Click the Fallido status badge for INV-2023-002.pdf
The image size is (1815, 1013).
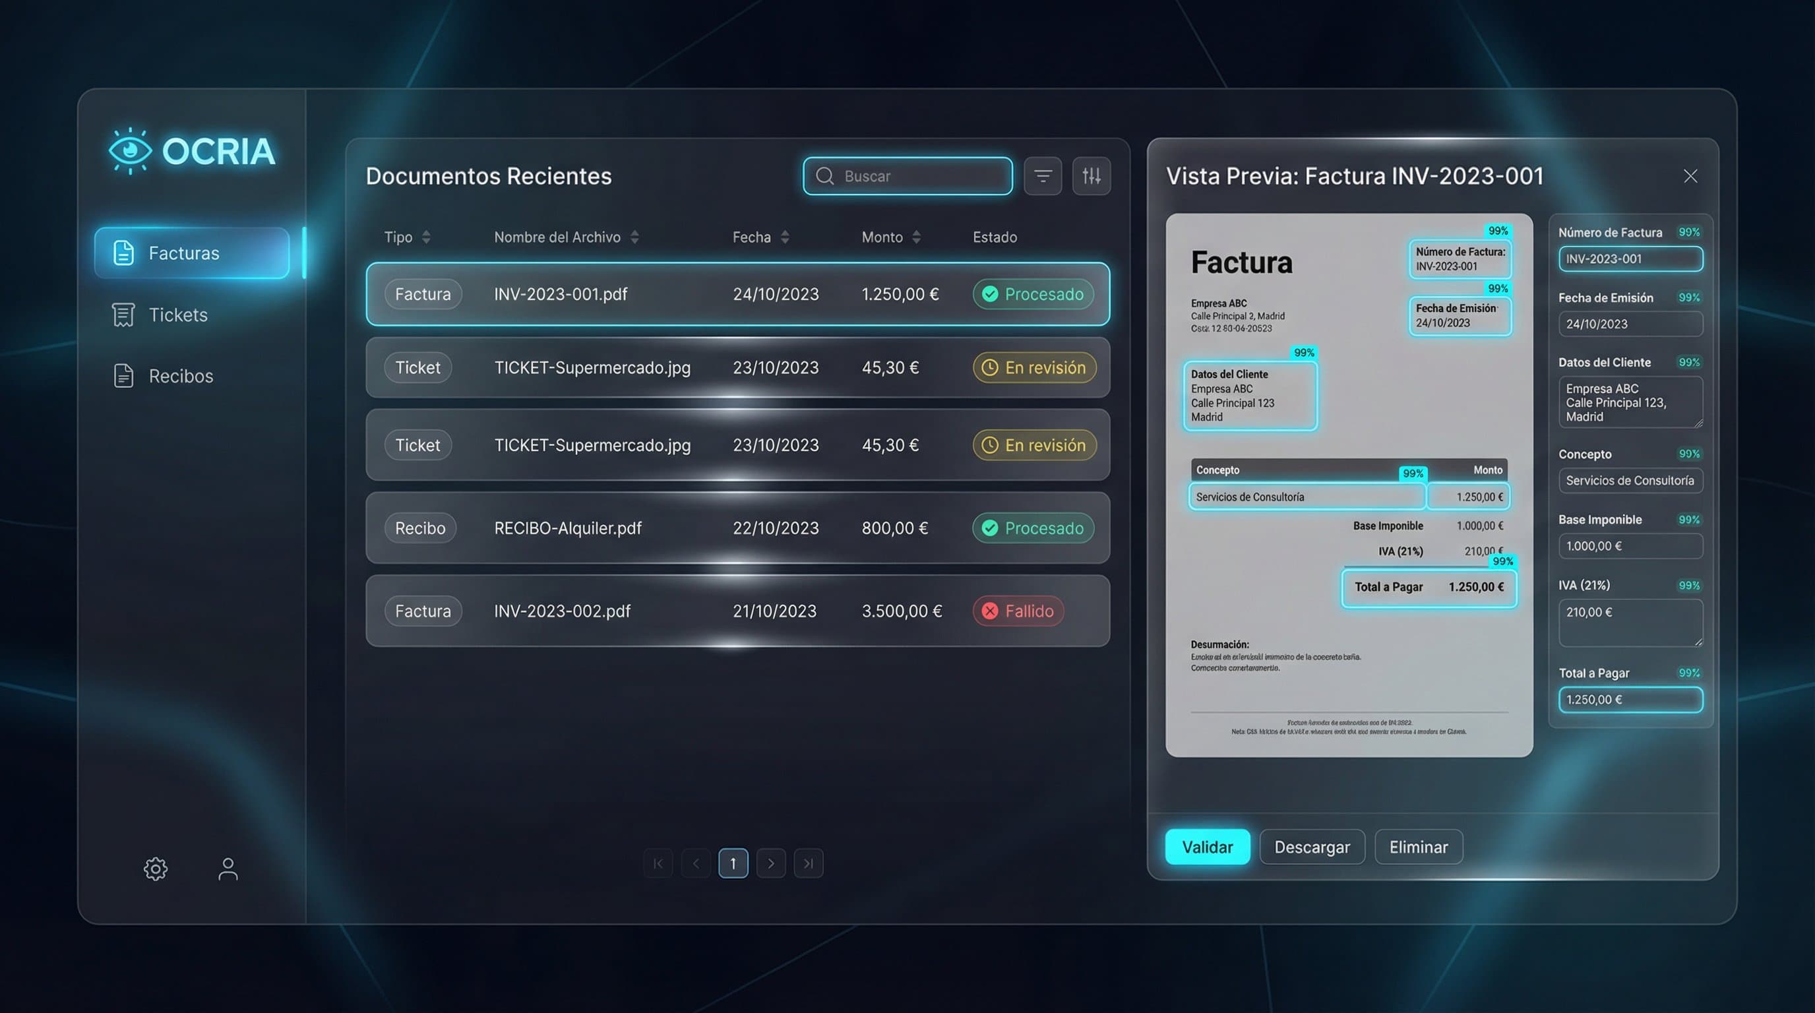pos(1018,611)
